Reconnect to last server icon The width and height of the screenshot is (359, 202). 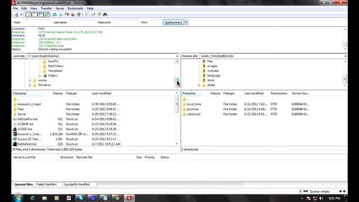79,15
